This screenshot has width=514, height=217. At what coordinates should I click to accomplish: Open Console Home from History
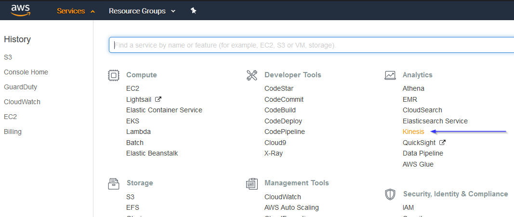(26, 72)
